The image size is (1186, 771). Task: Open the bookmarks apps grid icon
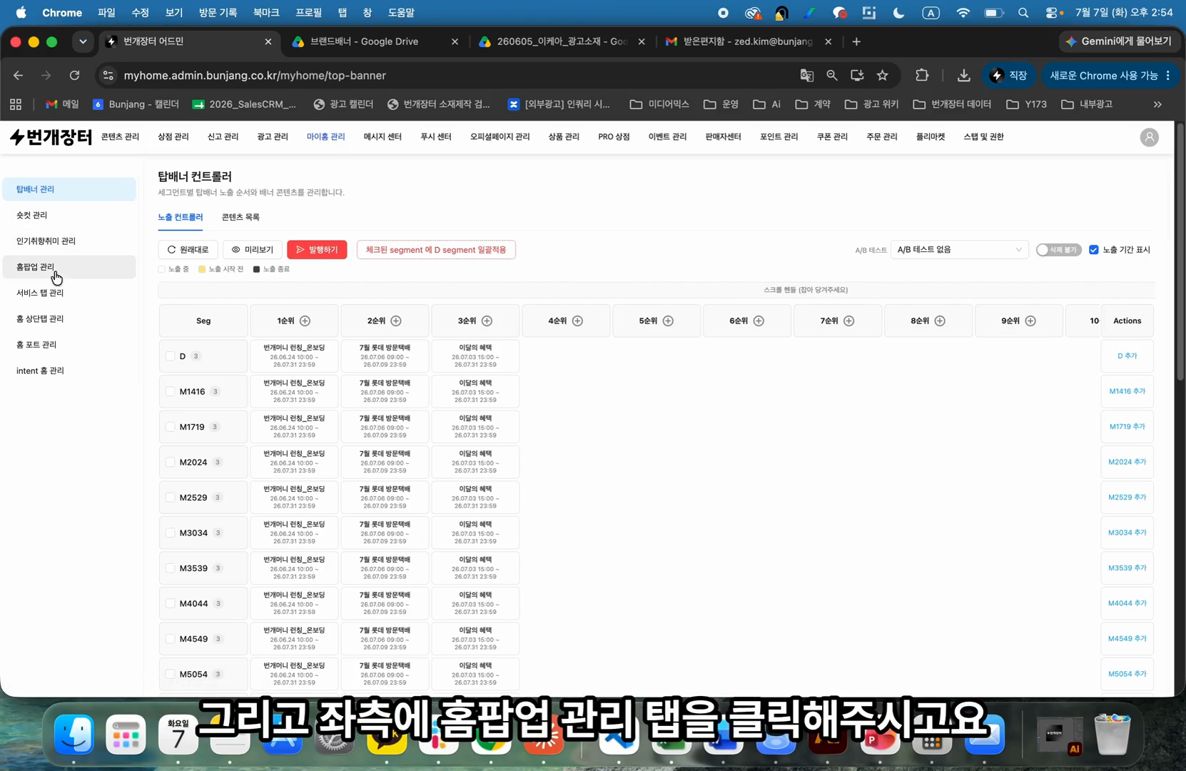(16, 104)
